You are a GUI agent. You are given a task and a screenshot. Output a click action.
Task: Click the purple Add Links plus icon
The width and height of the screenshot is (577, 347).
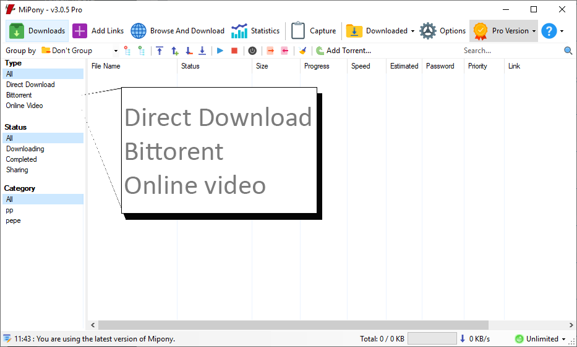coord(80,31)
